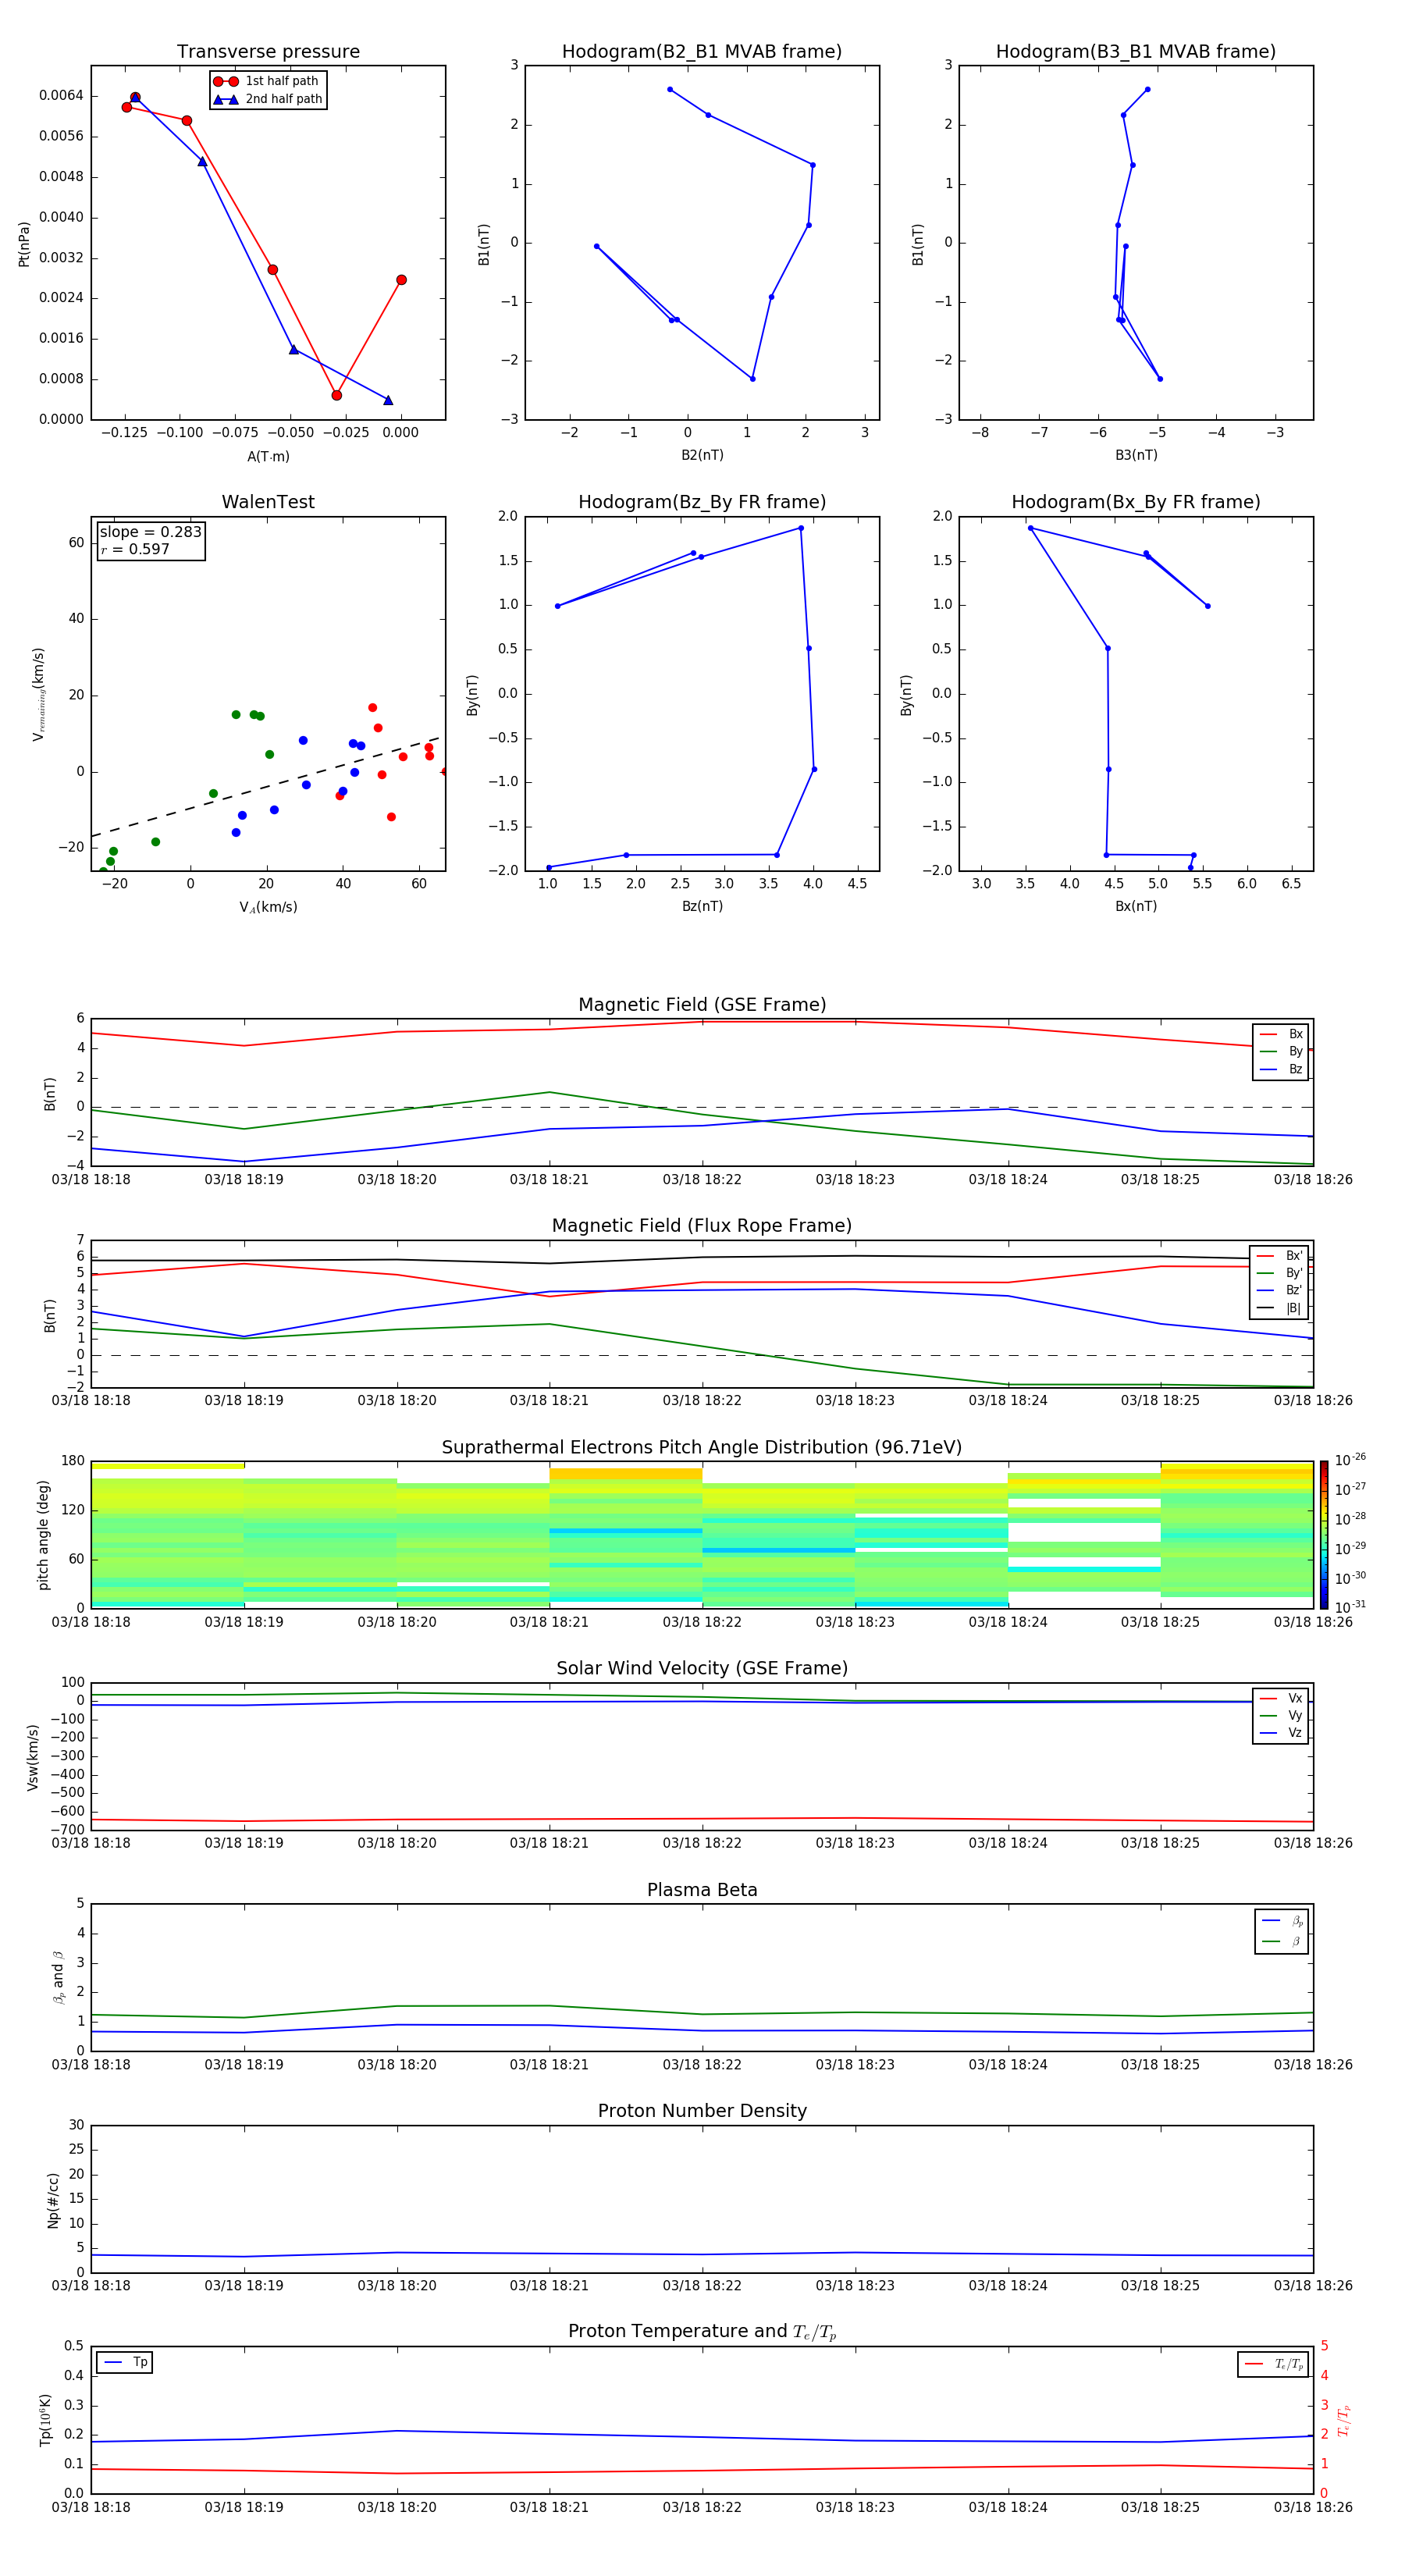Select "Vy" in the velocity legend
1405x2576 pixels.
coord(1281,1716)
